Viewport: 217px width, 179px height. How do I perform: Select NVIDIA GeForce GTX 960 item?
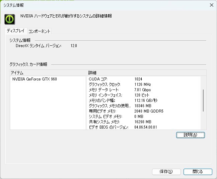tap(34, 79)
